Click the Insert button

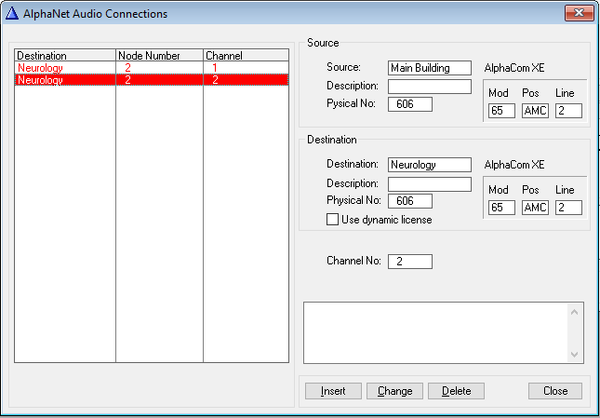point(333,391)
